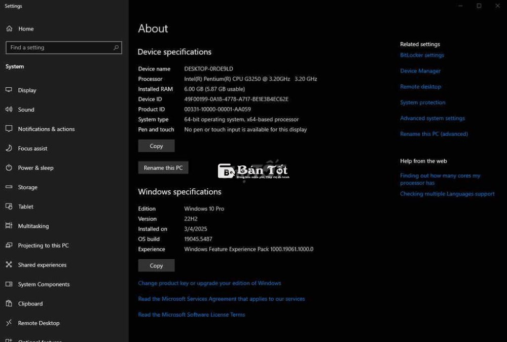The image size is (507, 342).
Task: Click the About page heading
Action: pyautogui.click(x=153, y=28)
